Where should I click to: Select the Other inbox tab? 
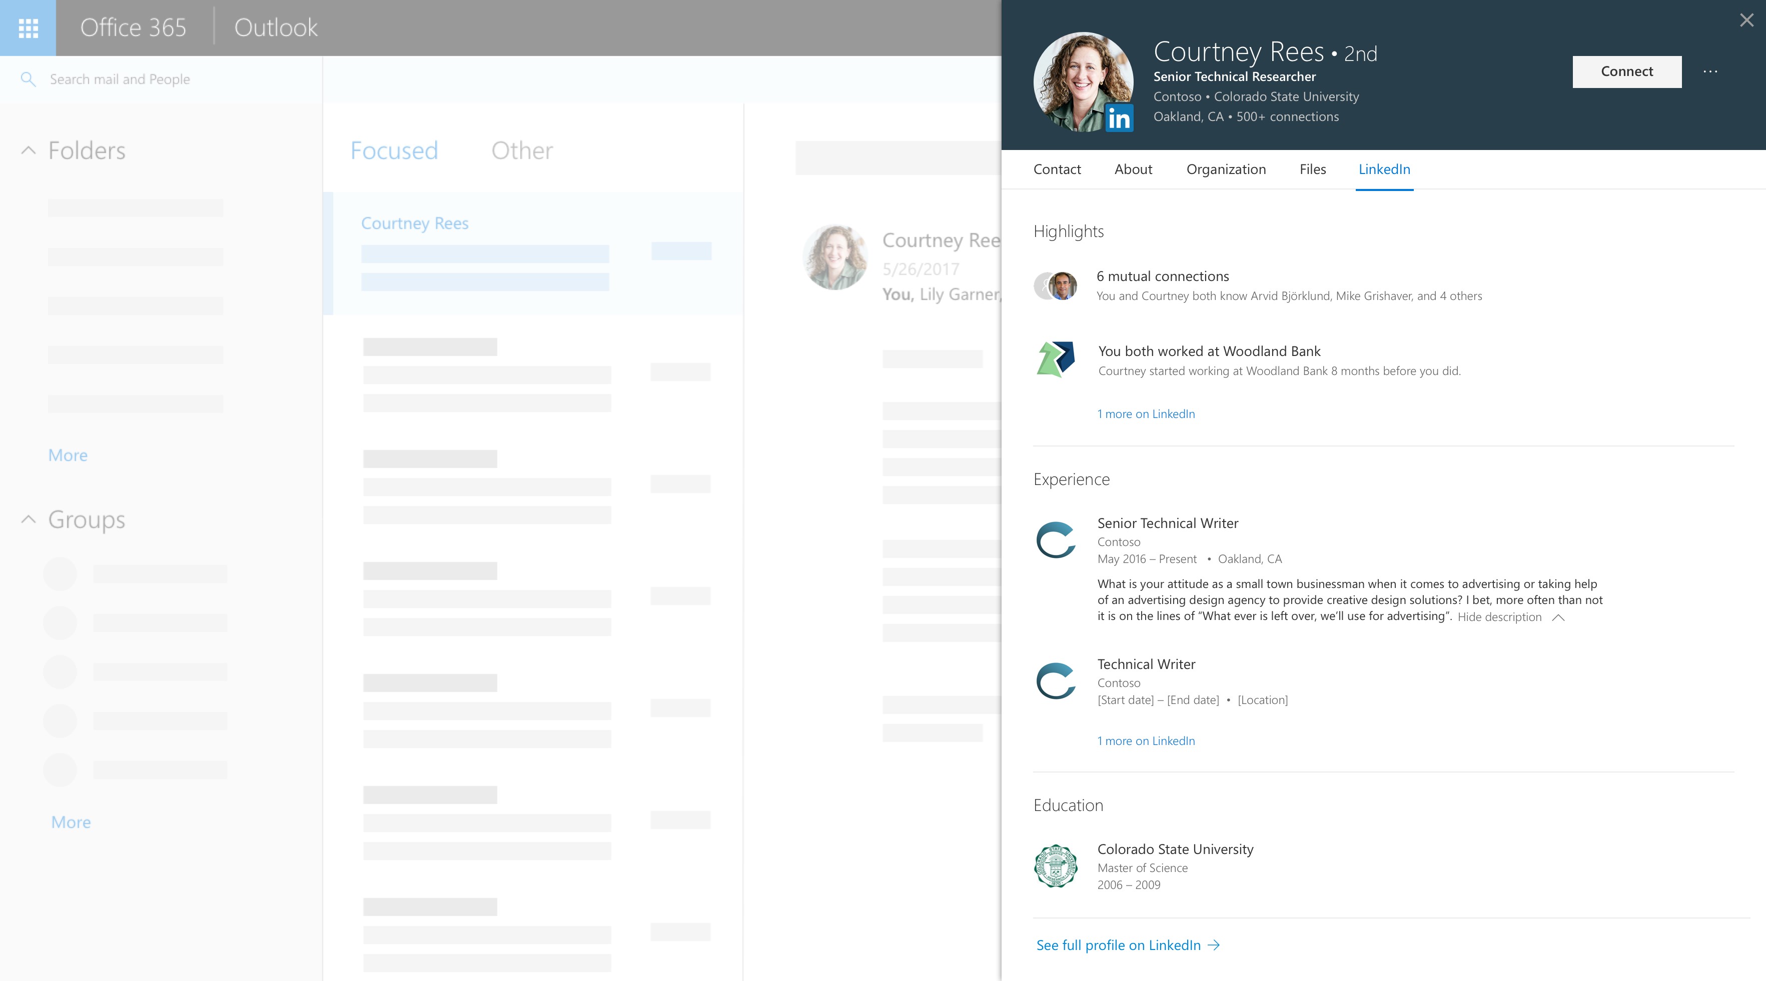point(522,150)
